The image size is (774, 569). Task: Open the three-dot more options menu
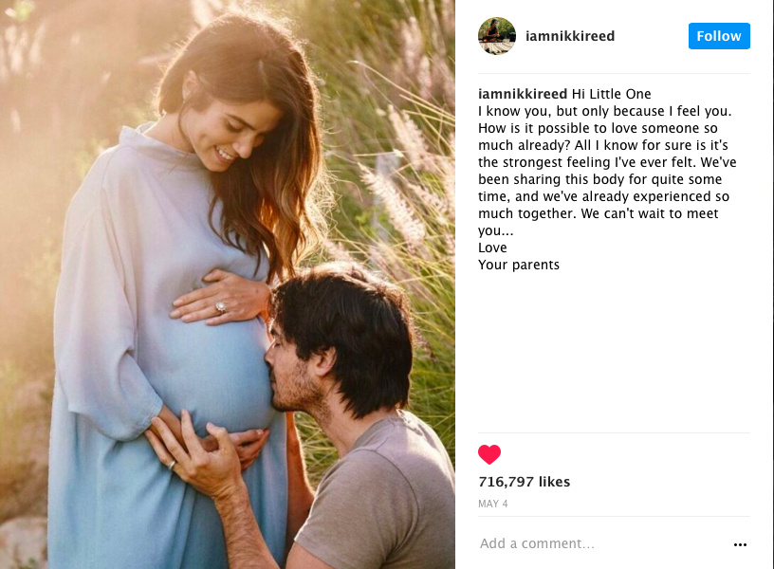click(x=740, y=545)
